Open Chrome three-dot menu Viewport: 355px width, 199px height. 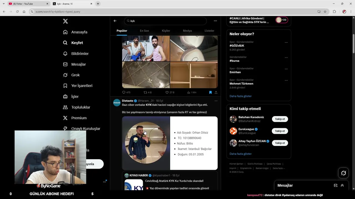pos(351,12)
